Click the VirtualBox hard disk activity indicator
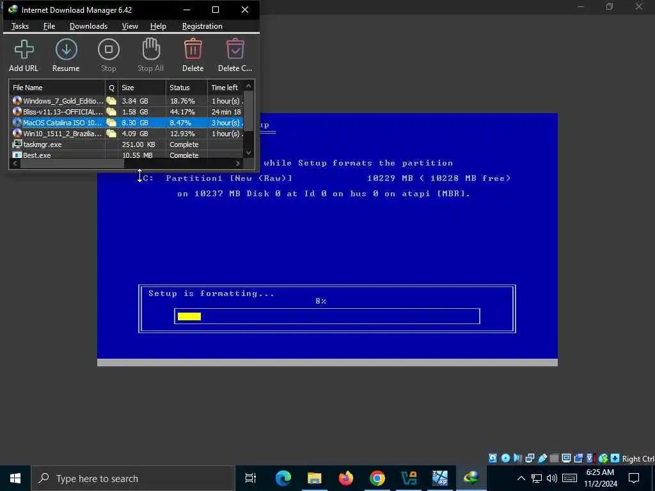The image size is (655, 491). click(x=493, y=458)
